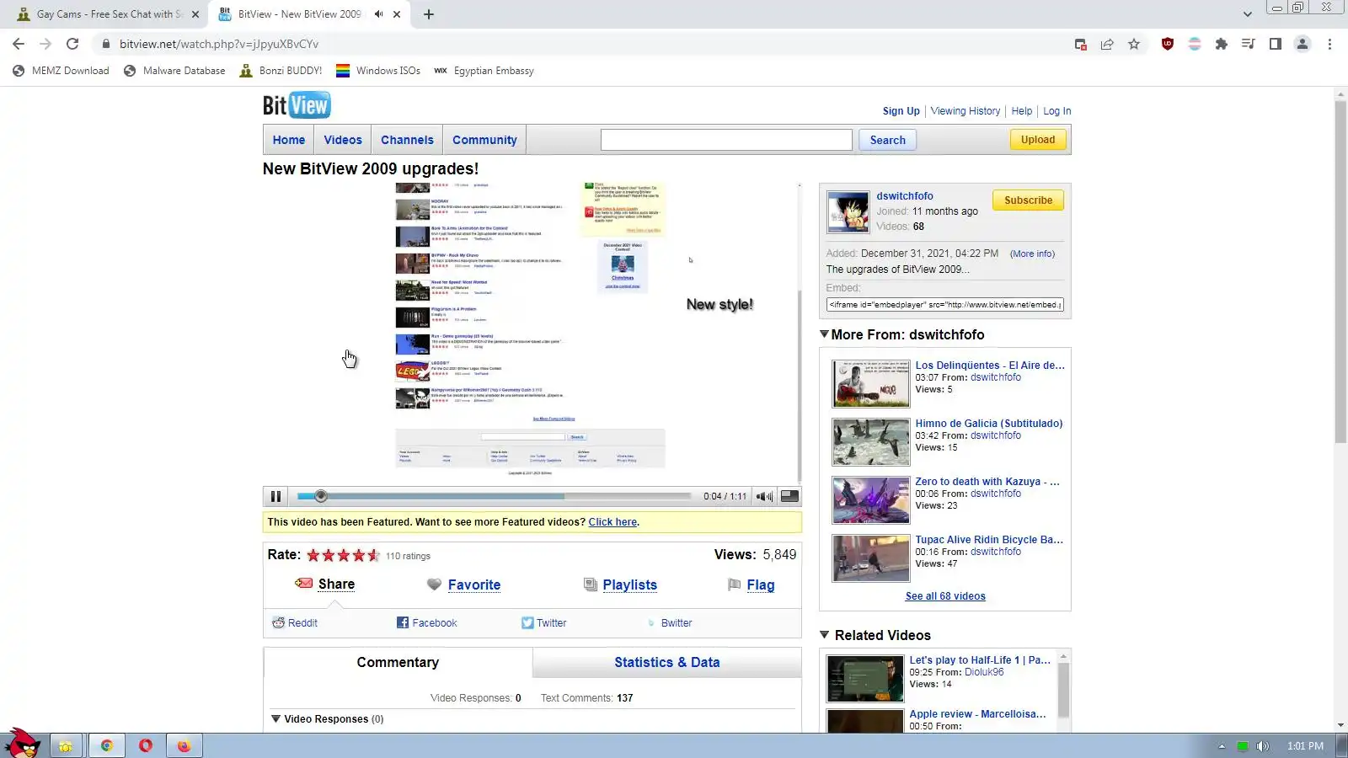
Task: Collapse the Video Responses section
Action: coord(275,719)
